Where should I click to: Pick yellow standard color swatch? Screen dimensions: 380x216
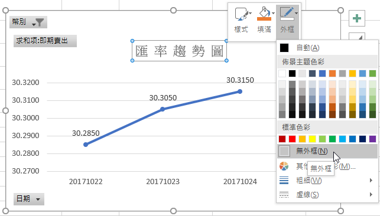(x=312, y=139)
